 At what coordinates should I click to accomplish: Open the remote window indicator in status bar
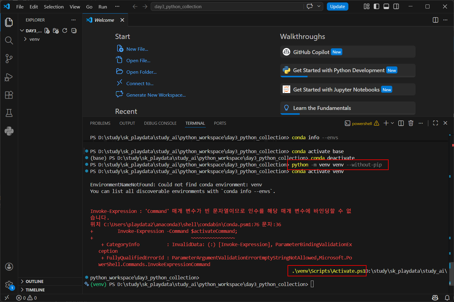7,298
